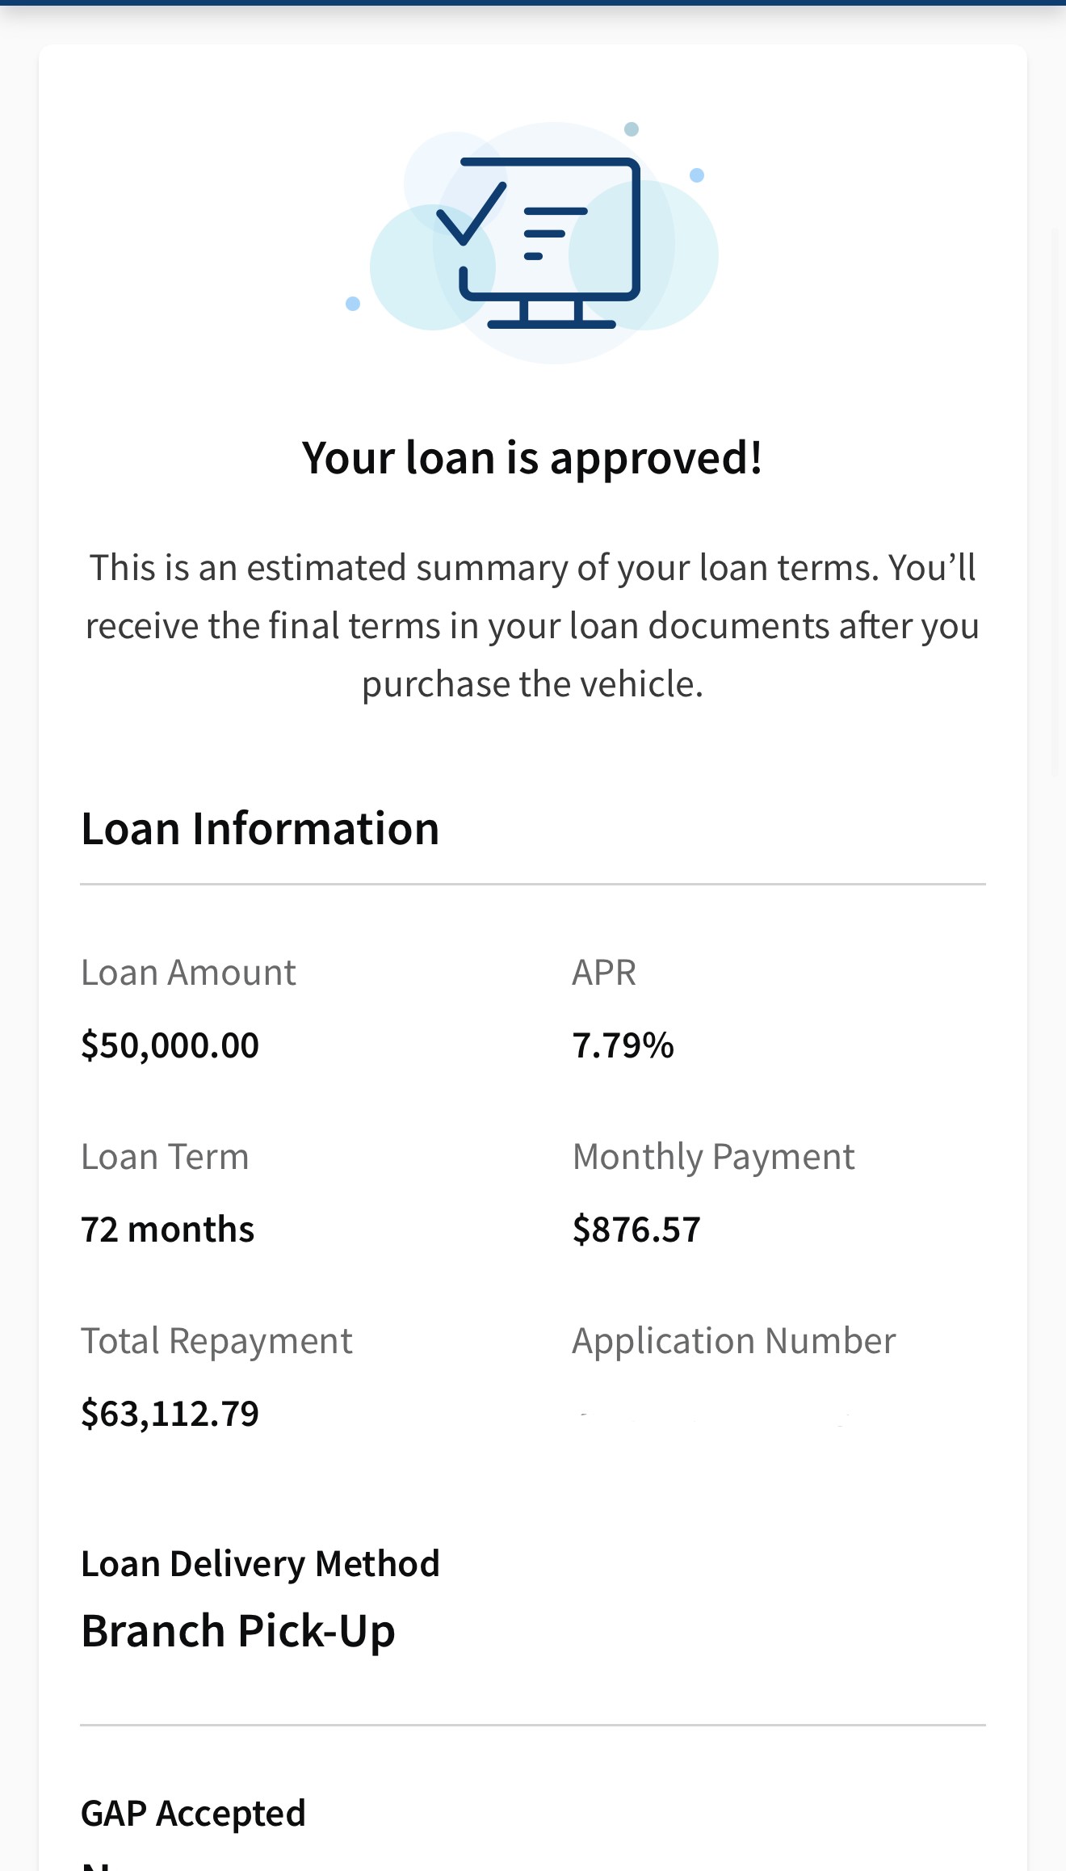Click the GAP Accepted label
1066x1871 pixels.
(x=193, y=1813)
